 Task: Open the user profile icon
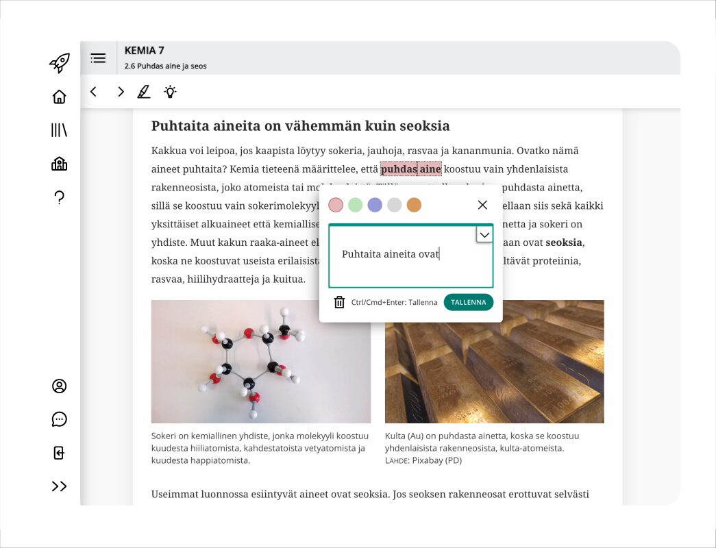point(60,386)
